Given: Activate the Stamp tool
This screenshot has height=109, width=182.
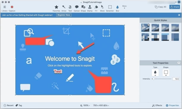Looking at the screenshot, I should [90, 8].
